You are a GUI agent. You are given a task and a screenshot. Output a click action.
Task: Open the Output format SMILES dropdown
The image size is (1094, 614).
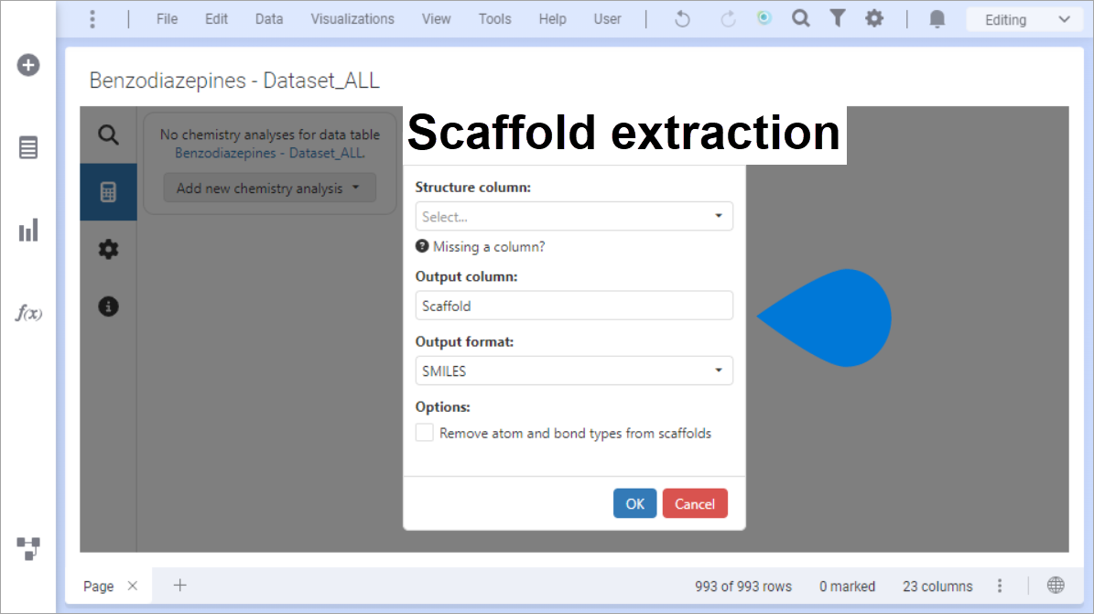coord(574,371)
